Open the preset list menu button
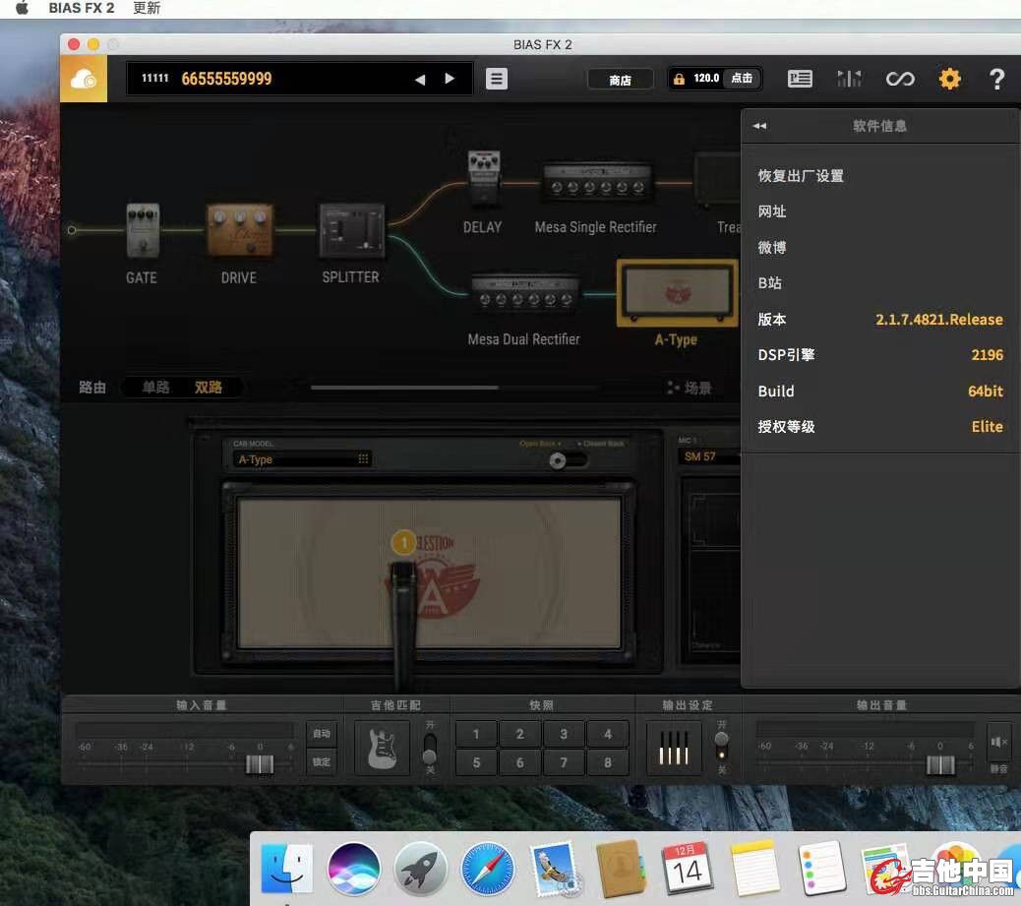Image resolution: width=1021 pixels, height=906 pixels. pos(497,79)
